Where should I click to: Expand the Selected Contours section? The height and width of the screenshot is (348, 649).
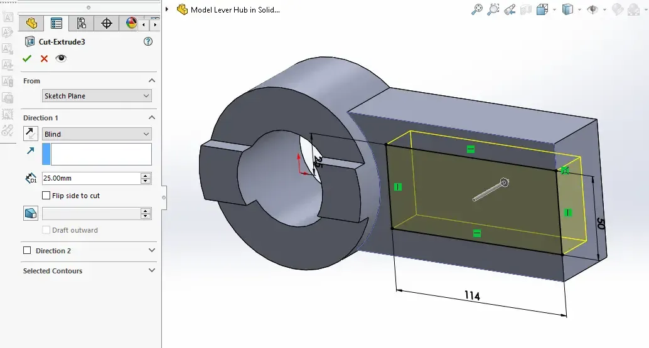pyautogui.click(x=152, y=270)
